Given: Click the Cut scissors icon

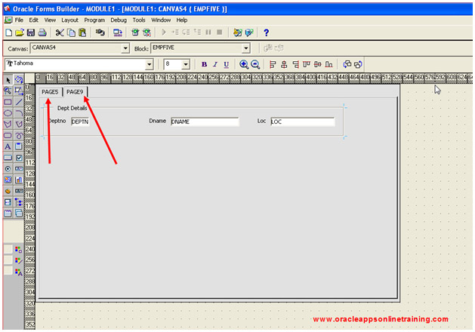Looking at the screenshot, I should pyautogui.click(x=60, y=33).
